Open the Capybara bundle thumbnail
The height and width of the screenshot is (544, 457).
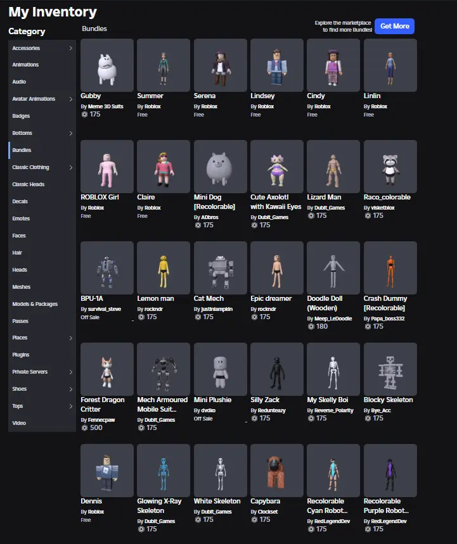point(277,471)
